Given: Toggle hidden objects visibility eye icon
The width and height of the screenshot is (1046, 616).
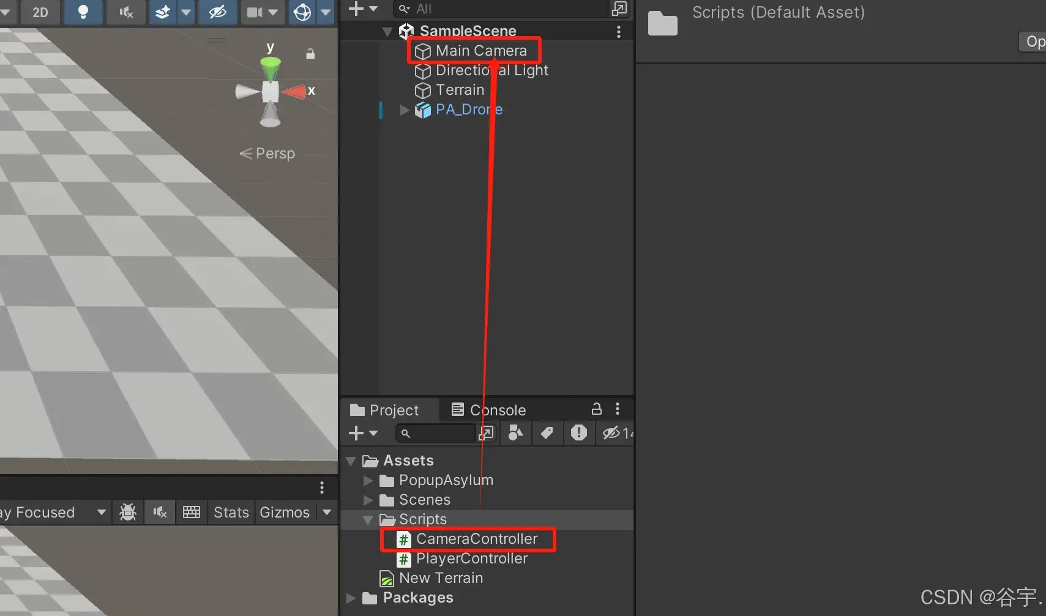Looking at the screenshot, I should 218,12.
